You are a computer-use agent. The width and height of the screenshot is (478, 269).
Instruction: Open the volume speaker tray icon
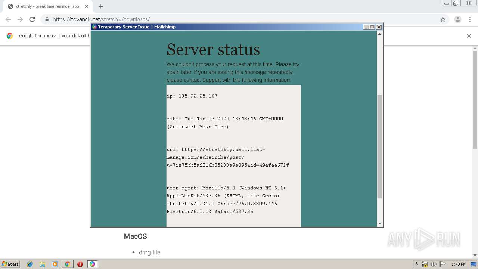(x=434, y=264)
